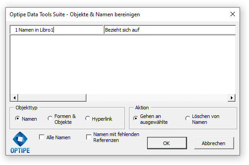Click the left arrow of horizontal scrollbar

[x=14, y=98]
